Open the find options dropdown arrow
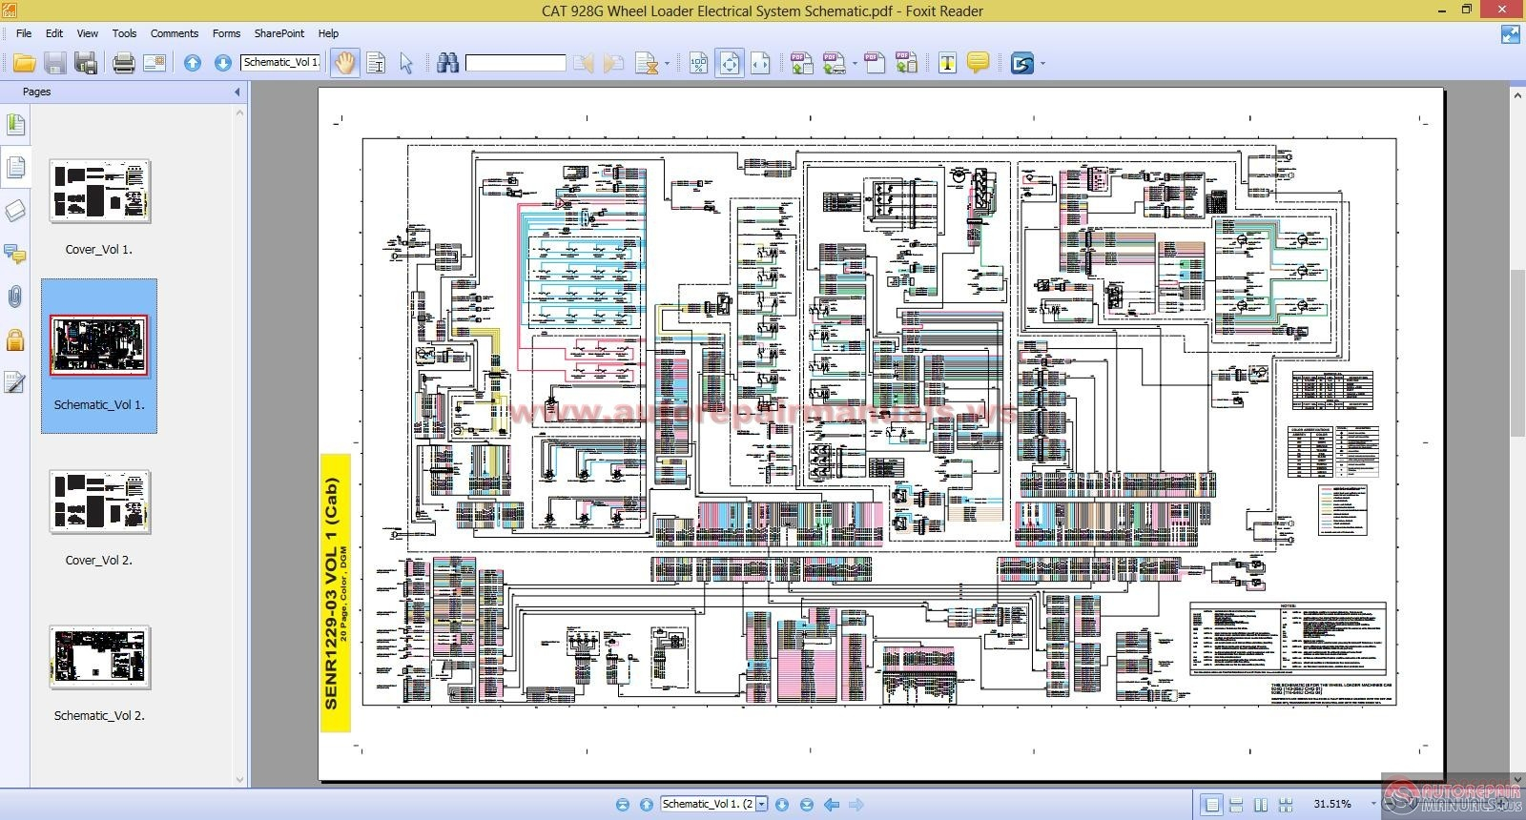 (667, 64)
